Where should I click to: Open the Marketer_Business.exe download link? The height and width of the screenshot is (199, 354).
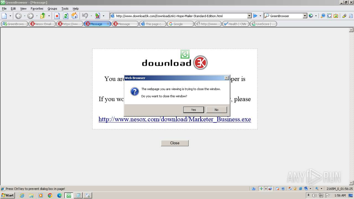[175, 119]
